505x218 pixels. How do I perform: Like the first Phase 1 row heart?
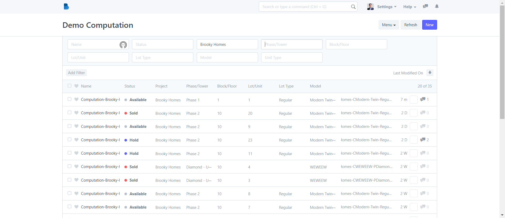point(77,100)
